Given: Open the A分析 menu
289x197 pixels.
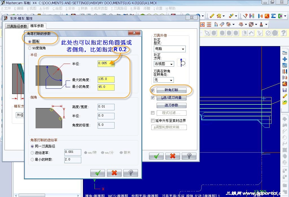Looking at the screenshot, I should tap(44, 8).
